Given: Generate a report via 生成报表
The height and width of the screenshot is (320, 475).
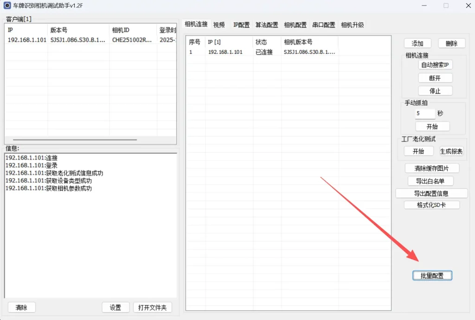Looking at the screenshot, I should 450,151.
